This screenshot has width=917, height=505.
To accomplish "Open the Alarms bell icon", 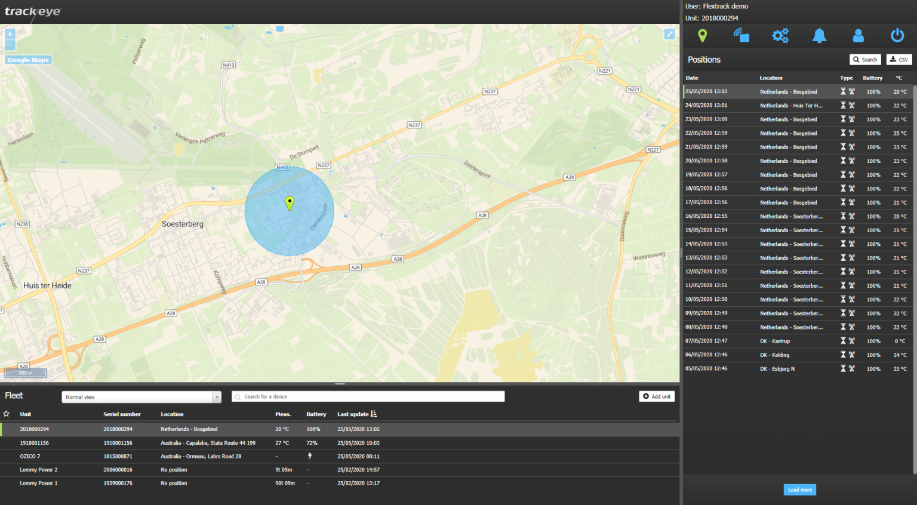I will tap(819, 35).
